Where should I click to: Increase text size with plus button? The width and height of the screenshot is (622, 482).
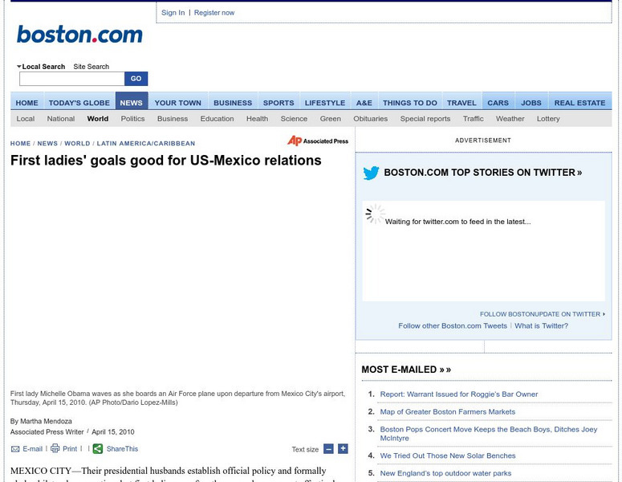point(343,449)
